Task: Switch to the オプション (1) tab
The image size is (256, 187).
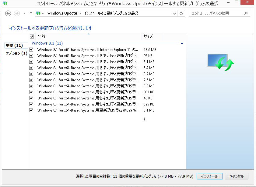Action: point(16,53)
